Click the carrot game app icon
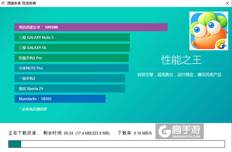 pos(209,31)
